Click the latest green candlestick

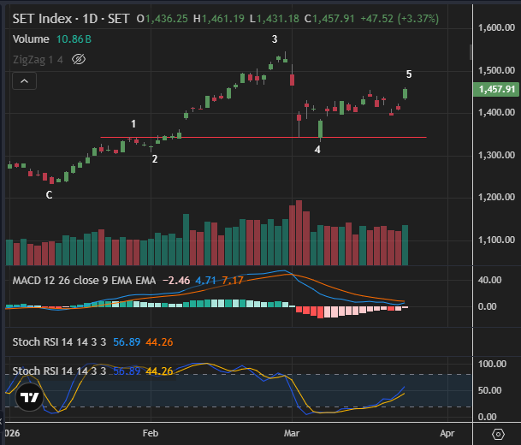pyautogui.click(x=405, y=93)
